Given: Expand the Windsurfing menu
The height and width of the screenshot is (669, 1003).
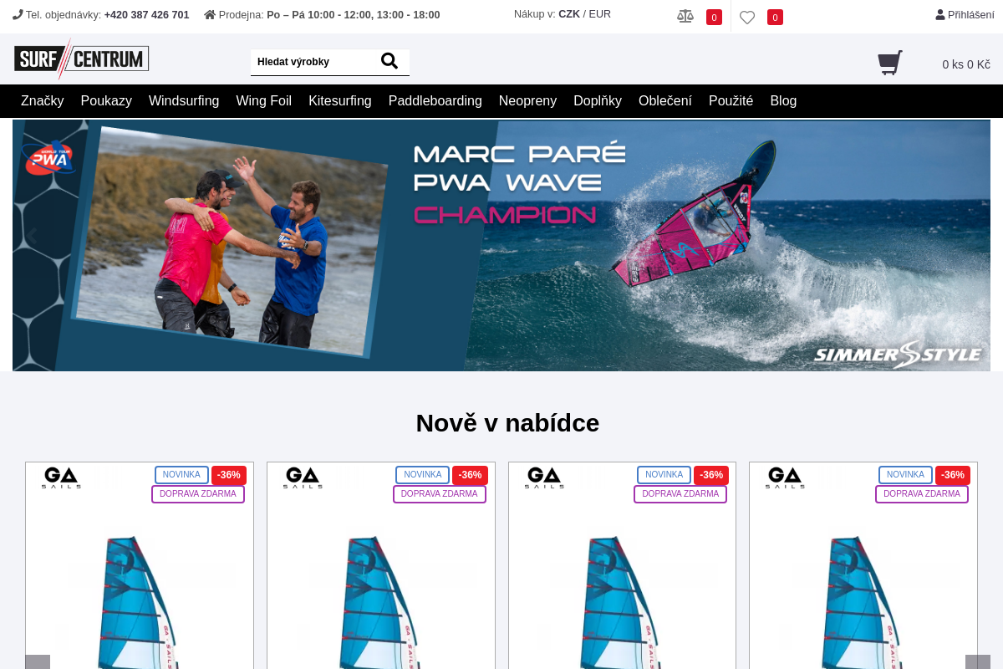Looking at the screenshot, I should (184, 101).
